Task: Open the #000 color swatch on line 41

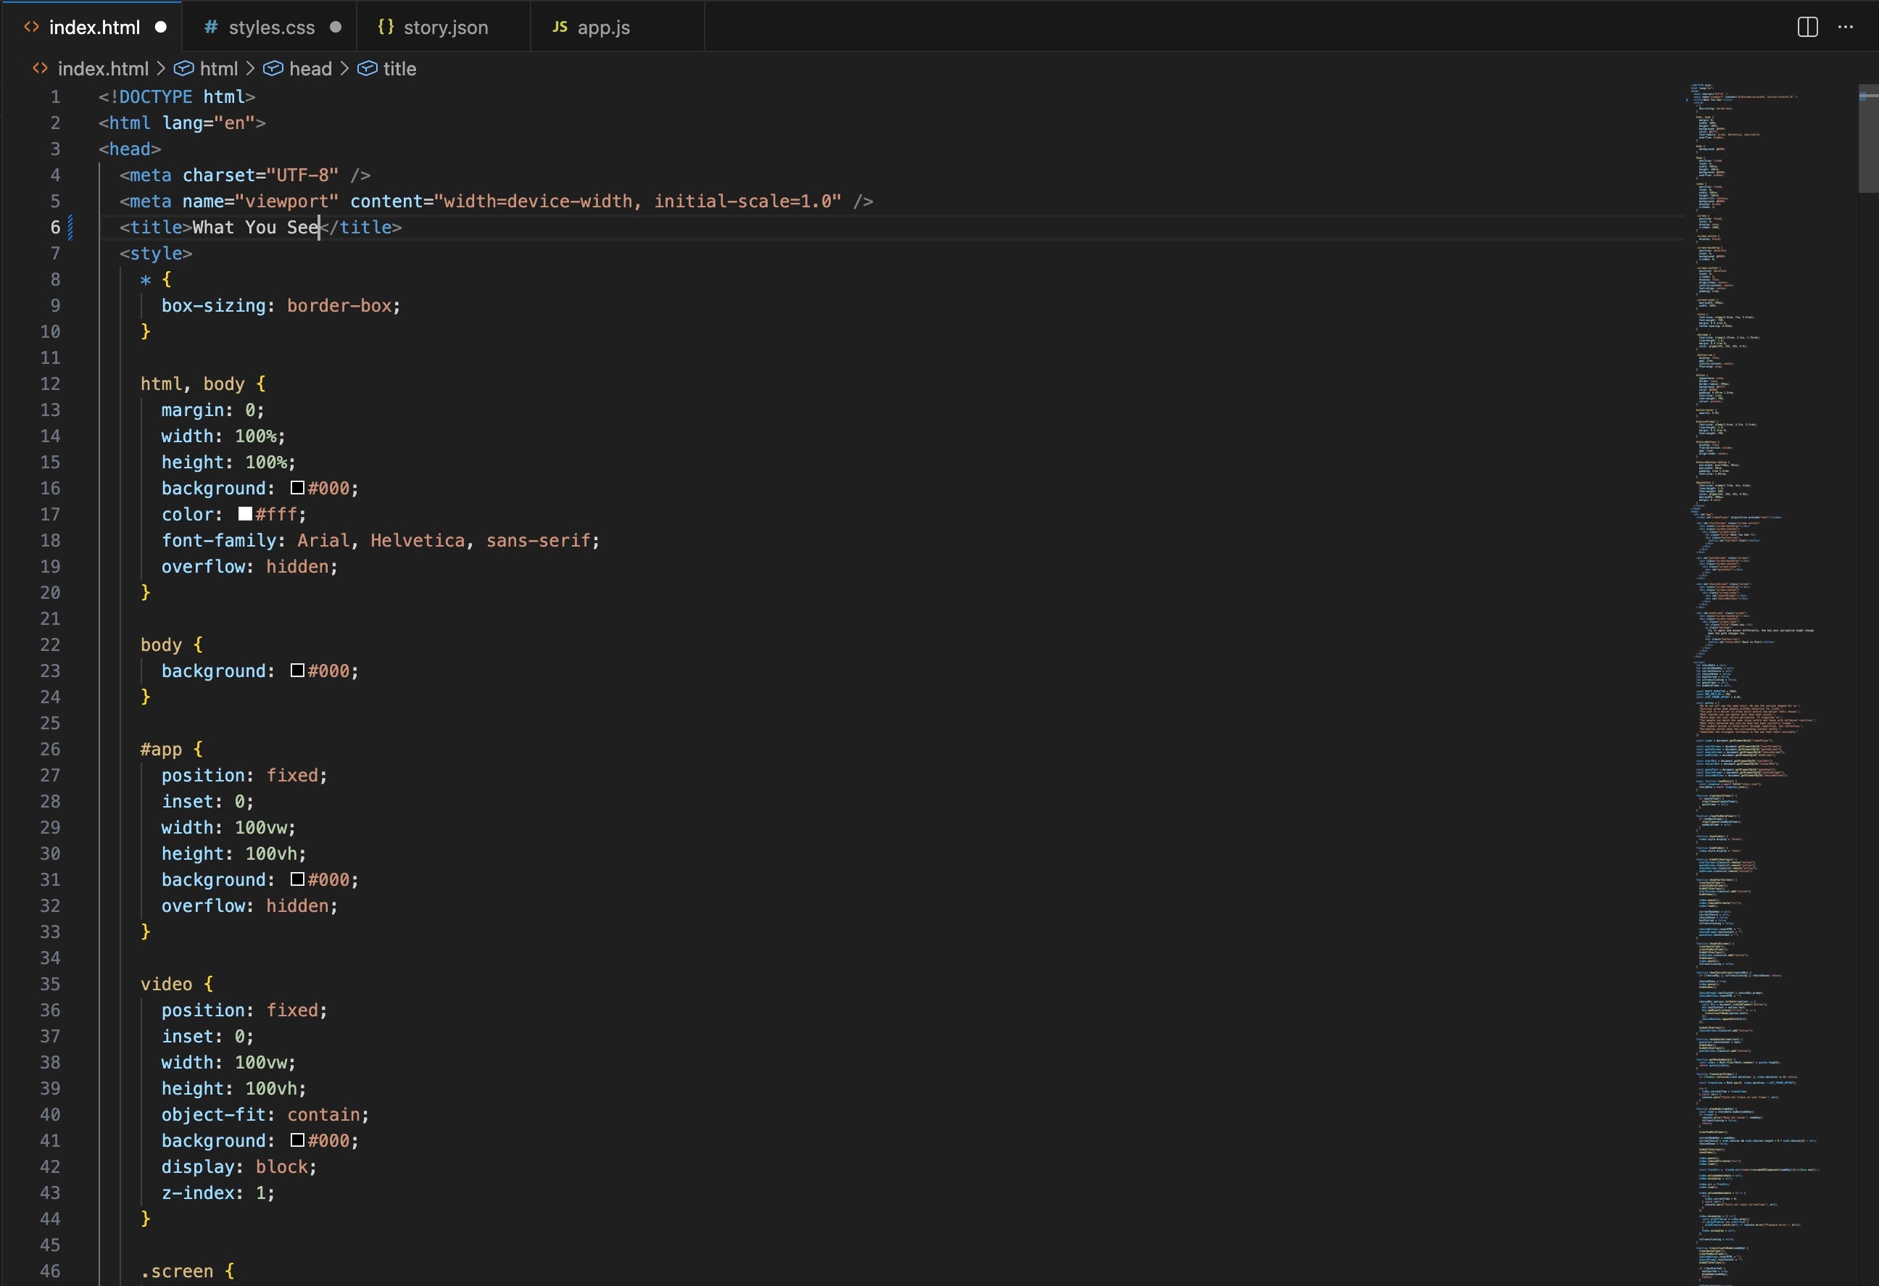Action: pos(297,1140)
